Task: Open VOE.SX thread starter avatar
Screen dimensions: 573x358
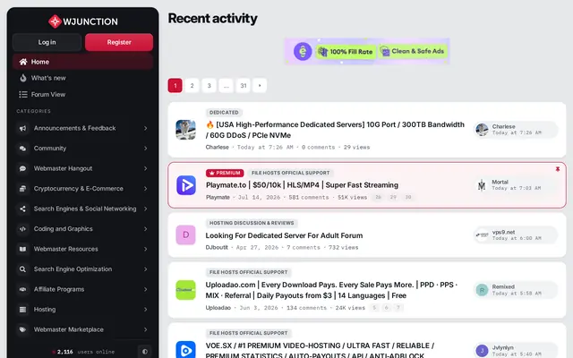Action: pyautogui.click(x=185, y=350)
